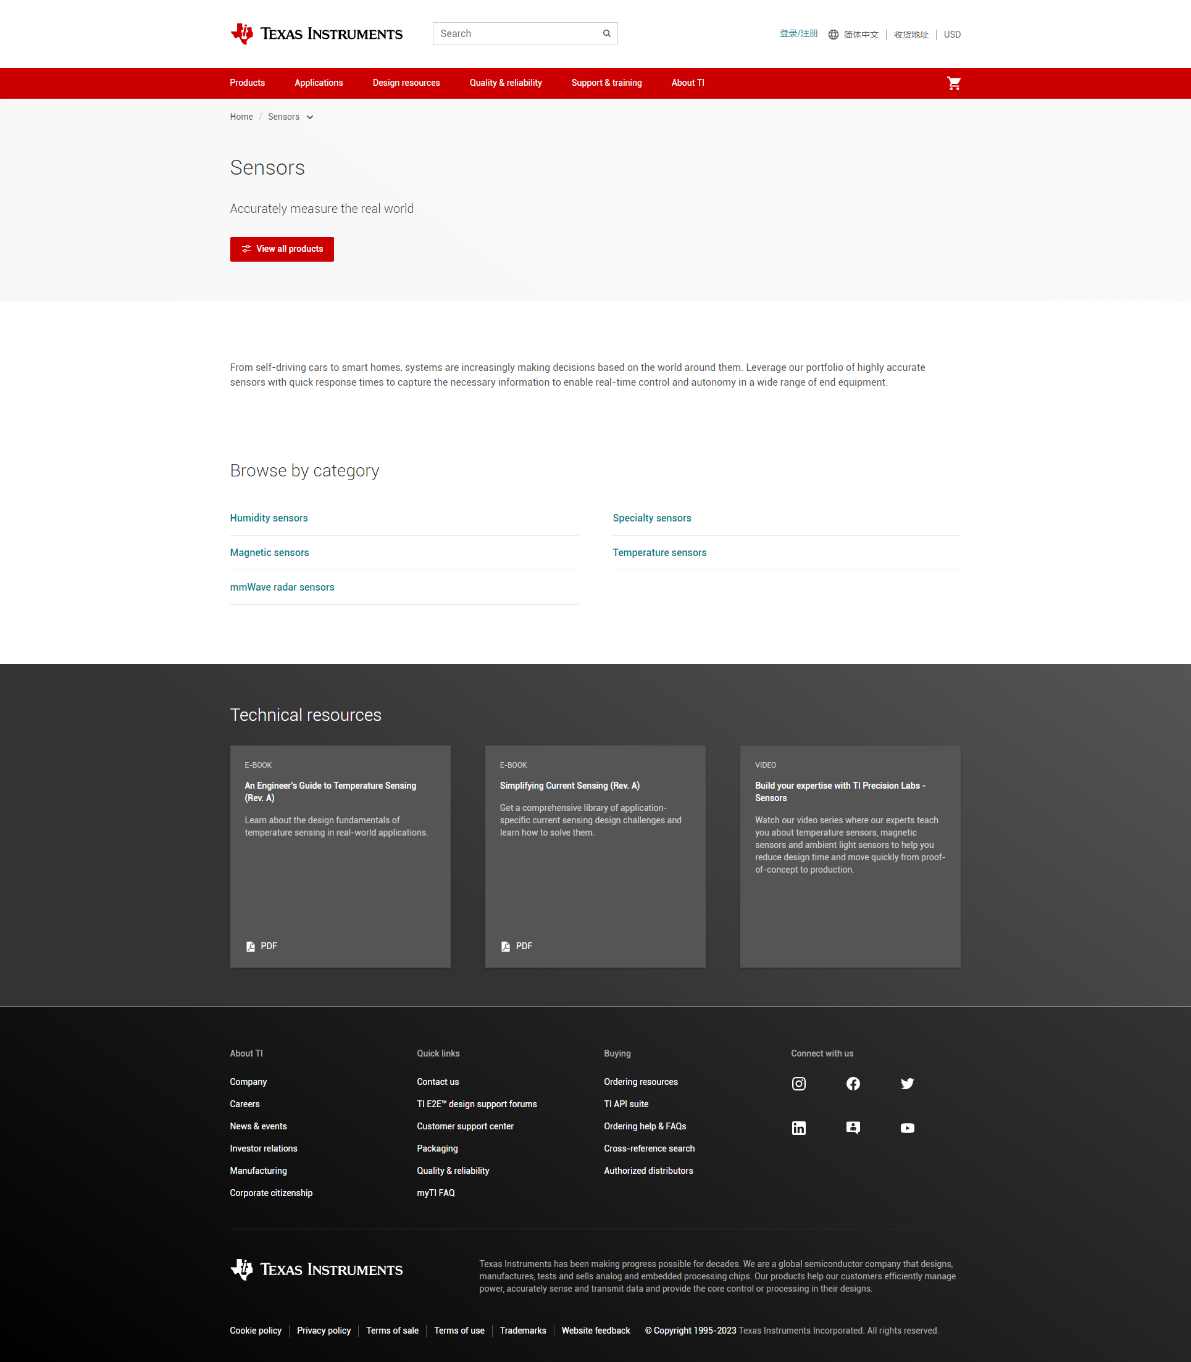Open Ordering resources link
The height and width of the screenshot is (1362, 1191).
click(641, 1082)
